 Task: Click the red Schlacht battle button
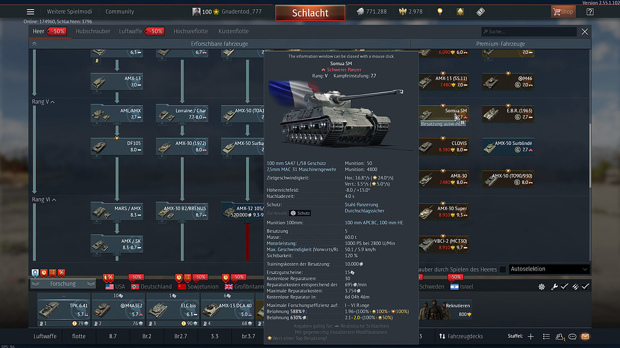point(310,12)
